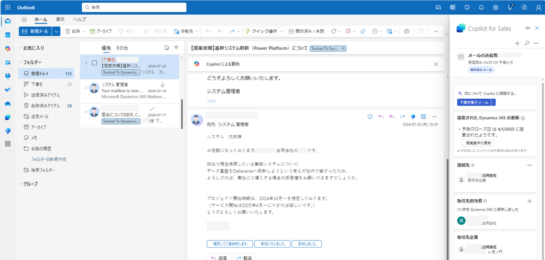
Task: Open more apps grid icon in left rail
Action: (8, 144)
